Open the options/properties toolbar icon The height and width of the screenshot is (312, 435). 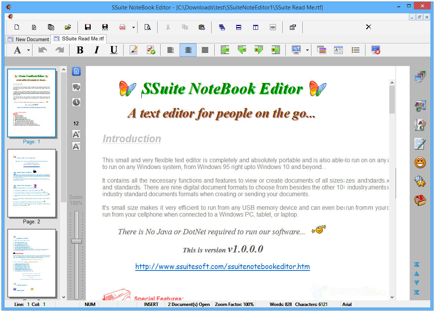tap(293, 27)
